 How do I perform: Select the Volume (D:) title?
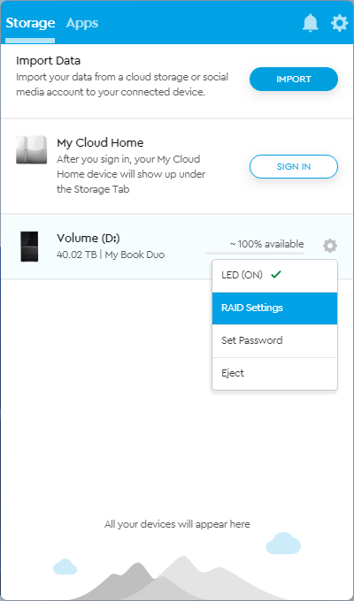pos(88,239)
